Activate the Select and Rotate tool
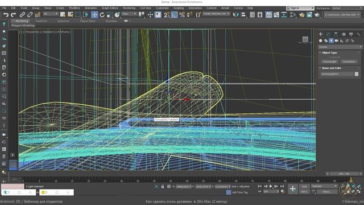The width and height of the screenshot is (364, 205). click(102, 15)
